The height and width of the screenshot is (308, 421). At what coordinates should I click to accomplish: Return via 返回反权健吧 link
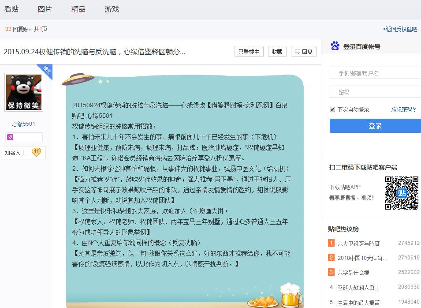pyautogui.click(x=400, y=29)
